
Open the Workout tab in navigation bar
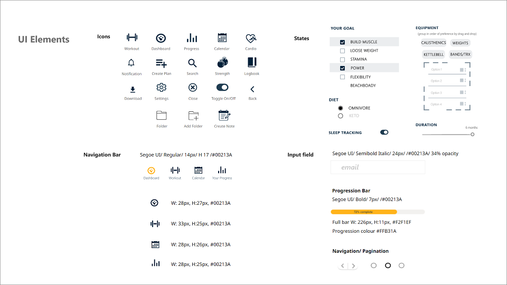(175, 173)
